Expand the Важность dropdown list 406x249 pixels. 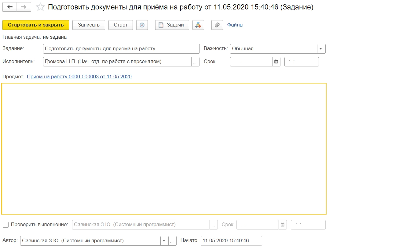321,49
